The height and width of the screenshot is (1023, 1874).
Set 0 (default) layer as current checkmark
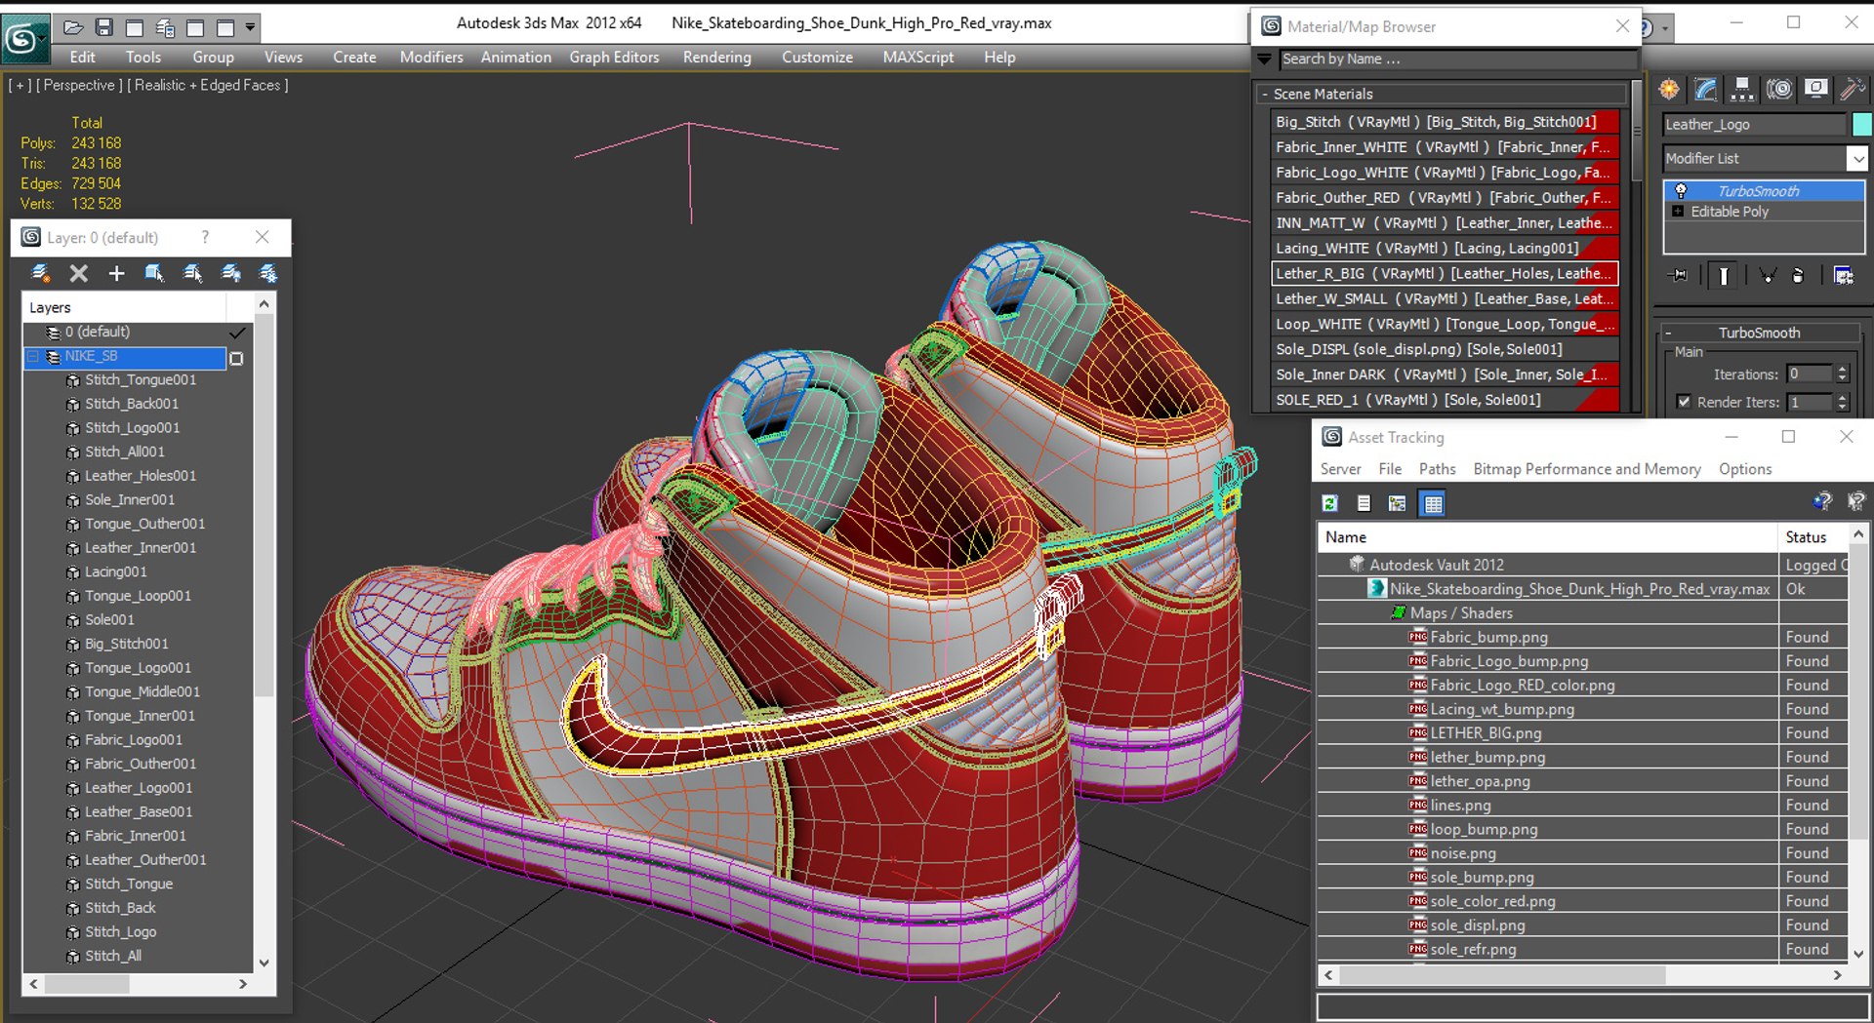(236, 333)
